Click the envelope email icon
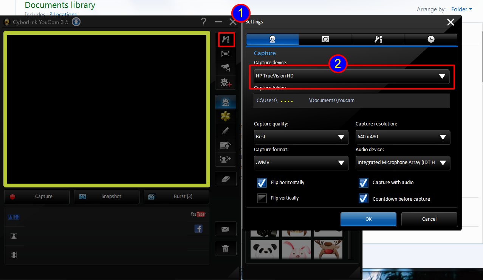 [226, 229]
